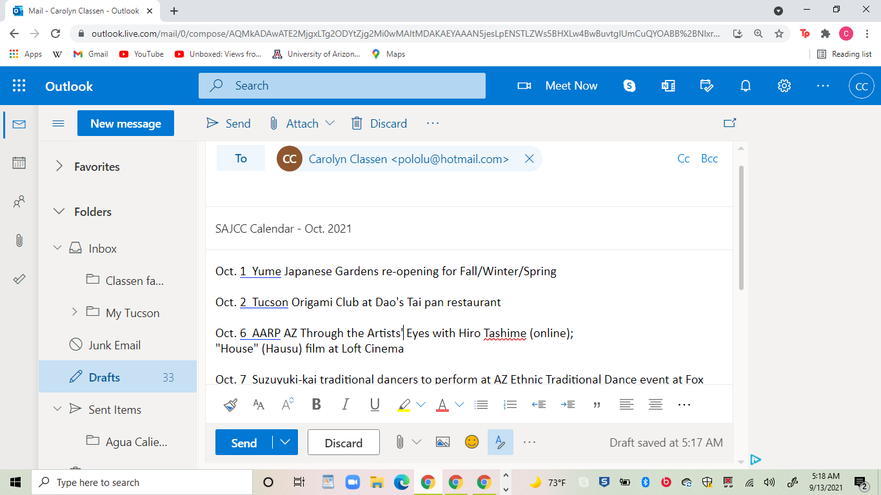Click the Format painter icon
The image size is (881, 495).
coord(230,405)
